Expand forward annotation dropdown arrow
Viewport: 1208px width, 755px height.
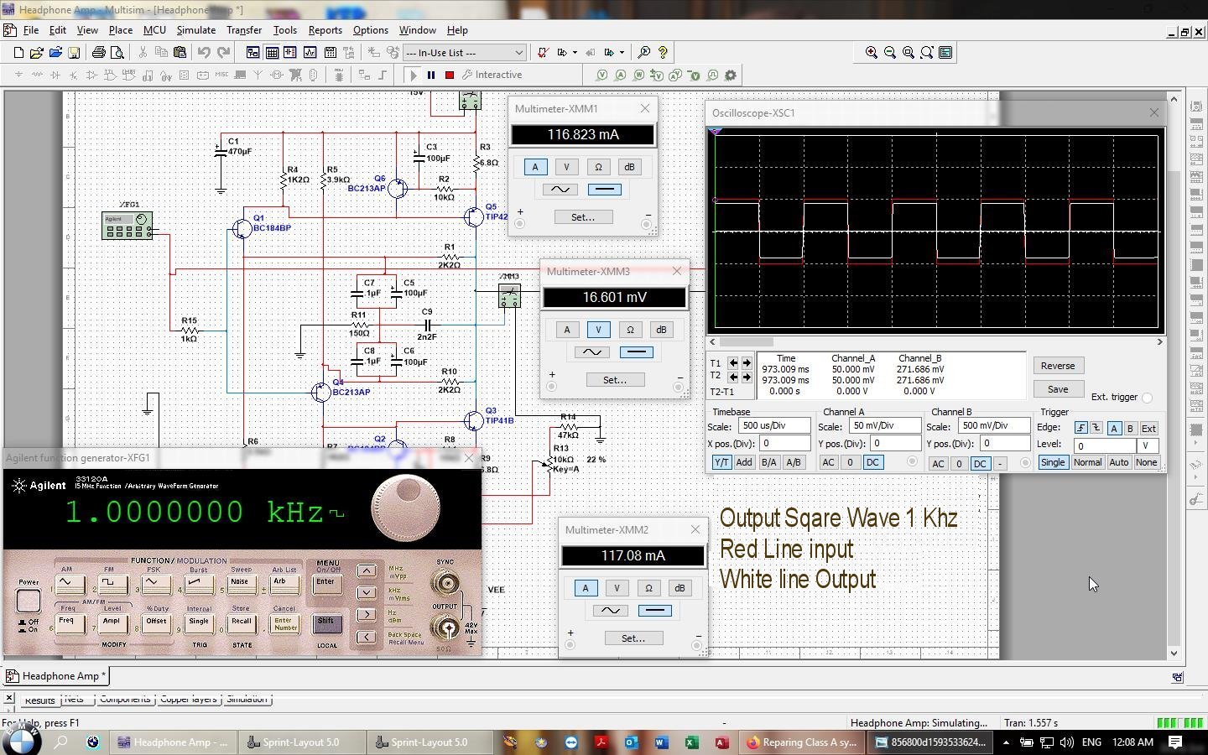coord(622,53)
